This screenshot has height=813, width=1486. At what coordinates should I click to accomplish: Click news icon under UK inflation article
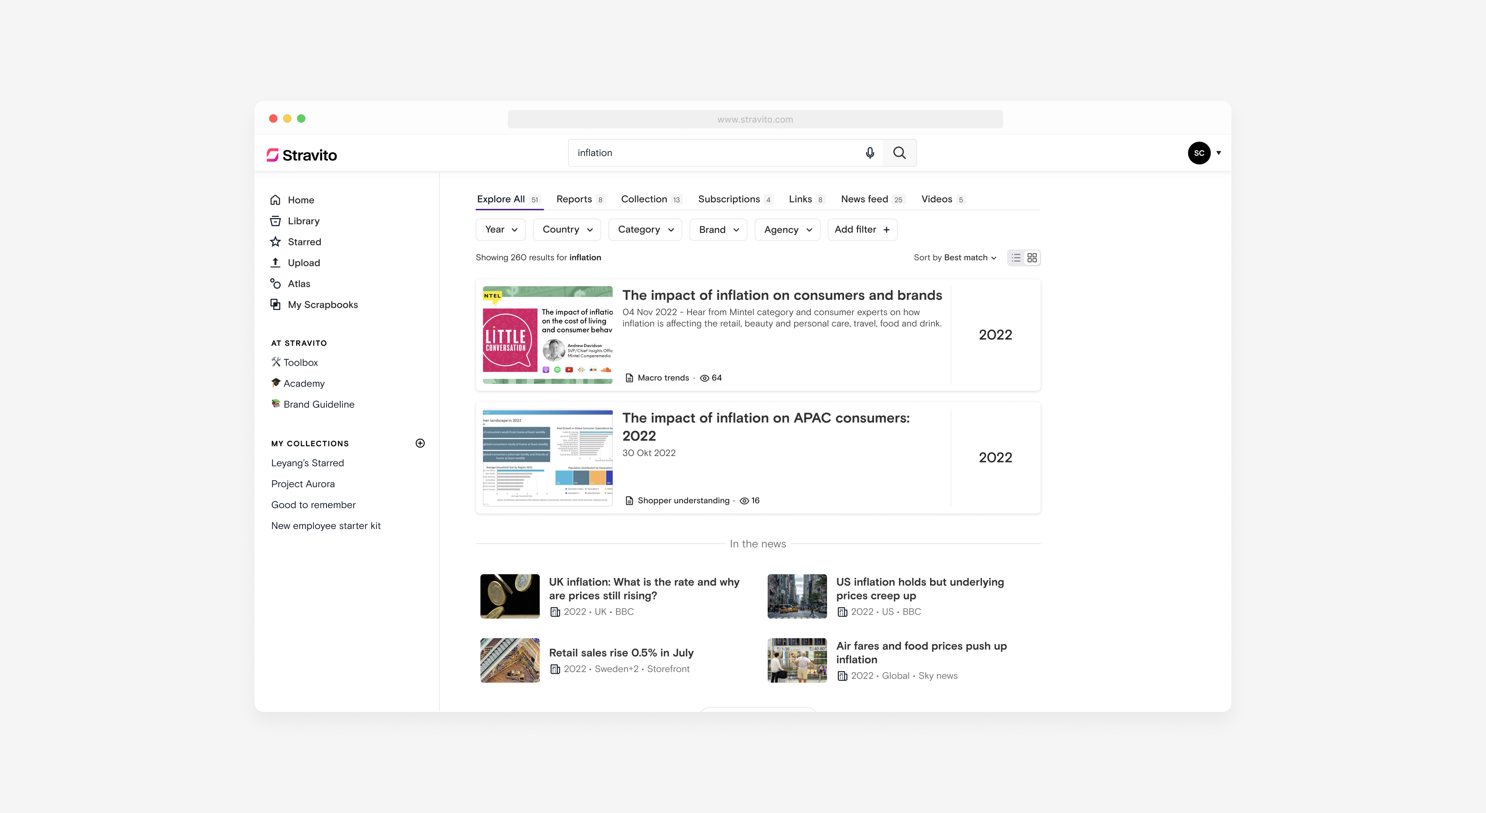(x=555, y=612)
